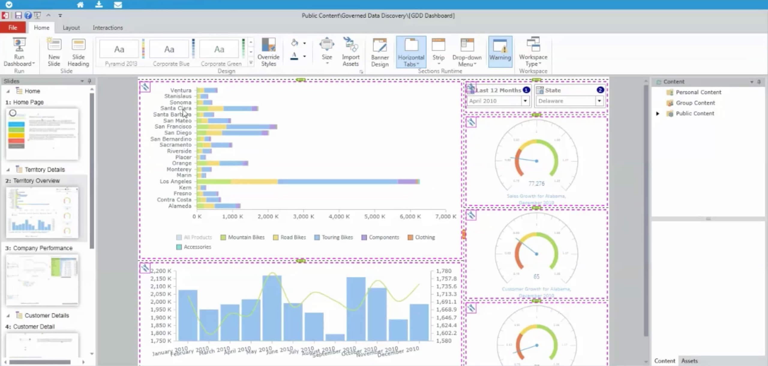The image size is (768, 366).
Task: Toggle Clothing legend item
Action: 421,237
